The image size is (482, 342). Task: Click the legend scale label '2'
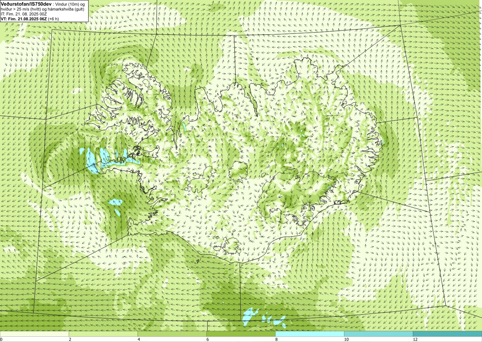70,339
